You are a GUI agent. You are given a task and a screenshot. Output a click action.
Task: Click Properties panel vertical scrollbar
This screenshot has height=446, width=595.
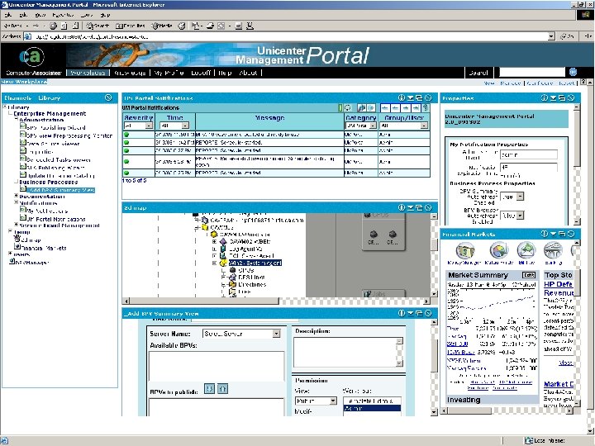click(x=577, y=164)
